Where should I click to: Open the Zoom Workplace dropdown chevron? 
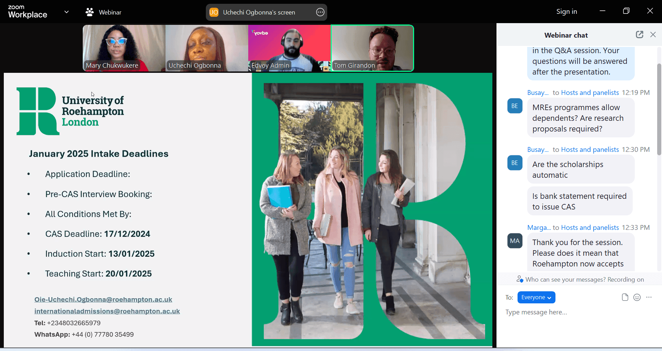coord(67,12)
